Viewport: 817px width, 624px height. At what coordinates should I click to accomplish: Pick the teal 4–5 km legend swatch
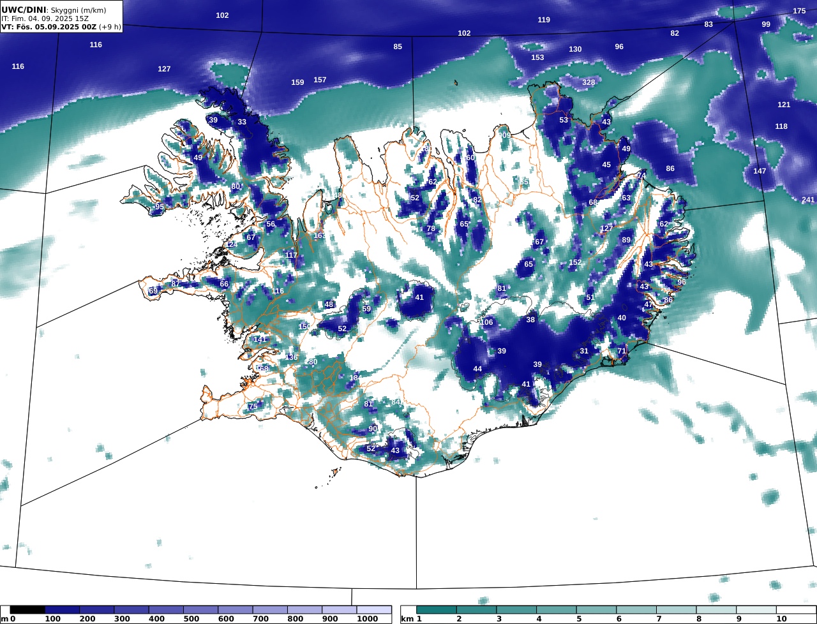(x=557, y=610)
